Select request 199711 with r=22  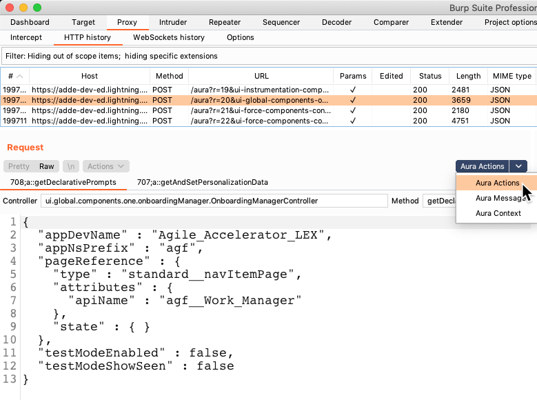269,121
